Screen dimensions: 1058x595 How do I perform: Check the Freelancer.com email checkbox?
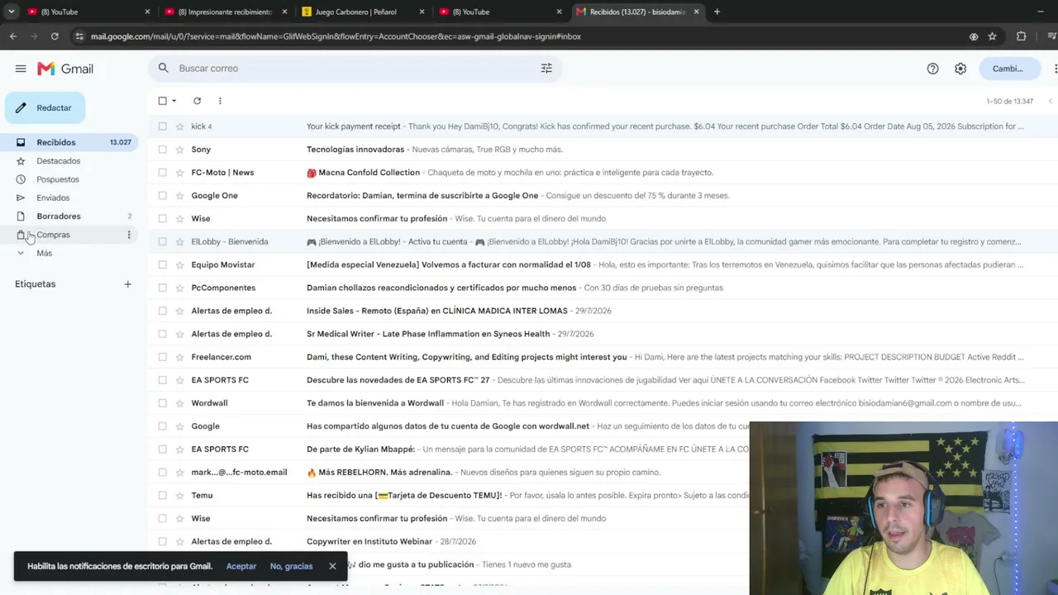tap(162, 357)
